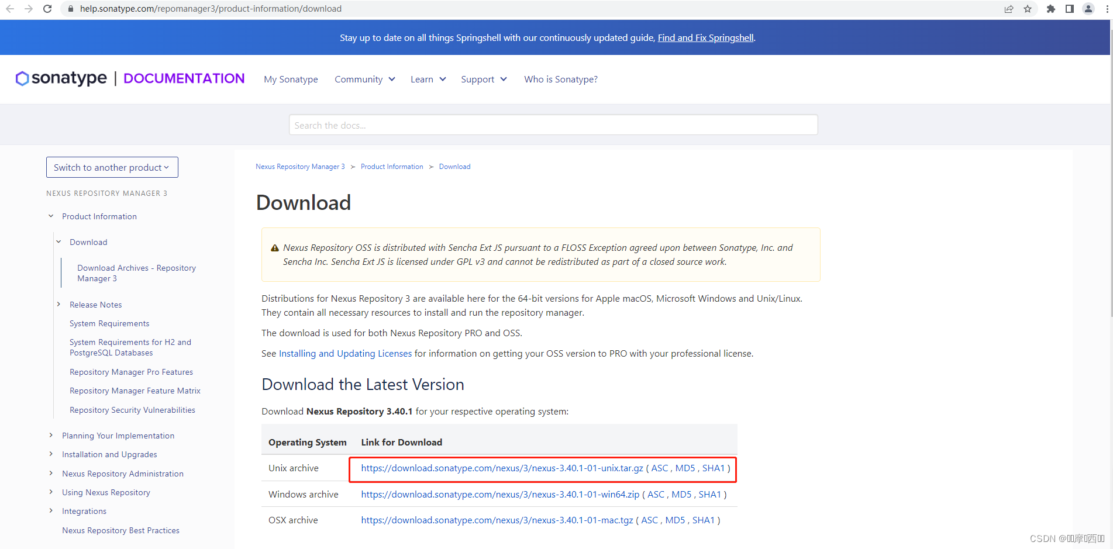The image size is (1113, 549).
Task: Reload the page with the refresh icon
Action: click(x=47, y=9)
